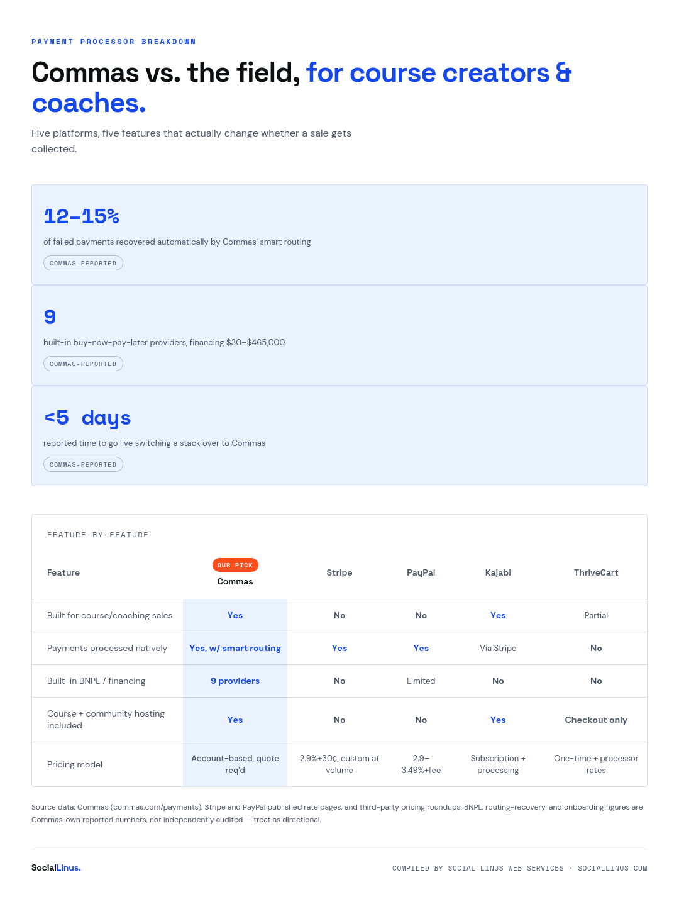Viewport: 679px width, 909px height.
Task: Click the ThriveCart column header
Action: 596,572
